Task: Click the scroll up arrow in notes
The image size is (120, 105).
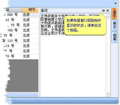Action: point(108,16)
